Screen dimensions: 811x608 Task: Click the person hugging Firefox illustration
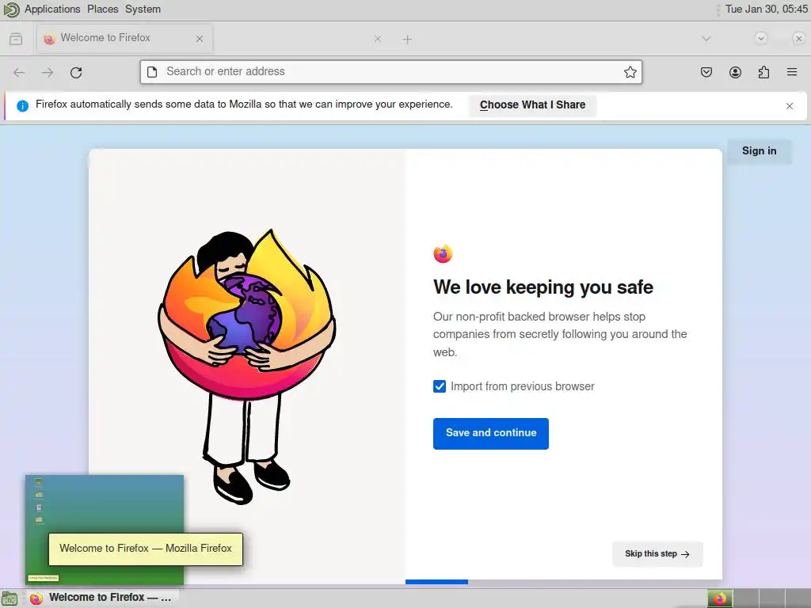coord(247,366)
